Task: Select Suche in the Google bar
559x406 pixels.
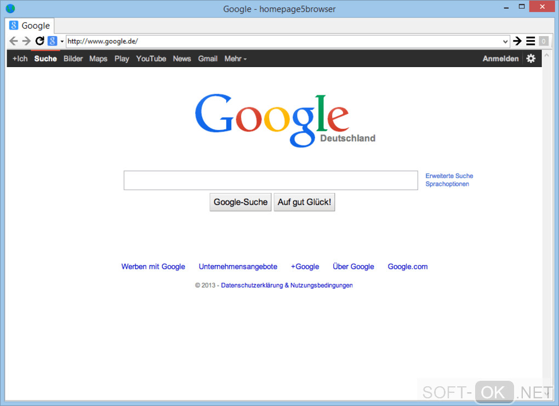Action: point(45,59)
